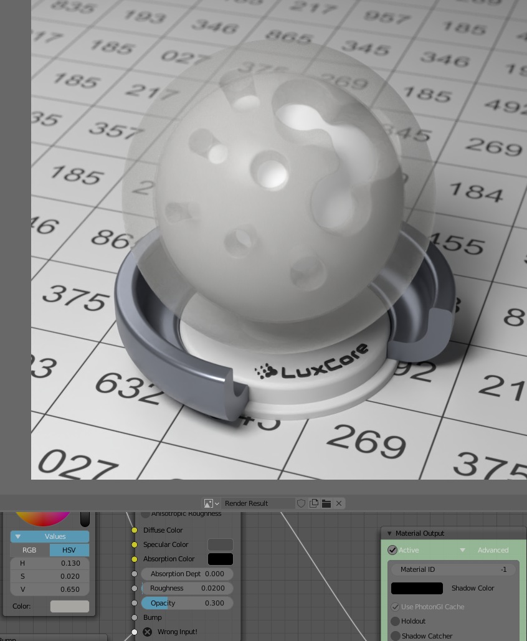Click the fake user shield icon

click(x=301, y=503)
